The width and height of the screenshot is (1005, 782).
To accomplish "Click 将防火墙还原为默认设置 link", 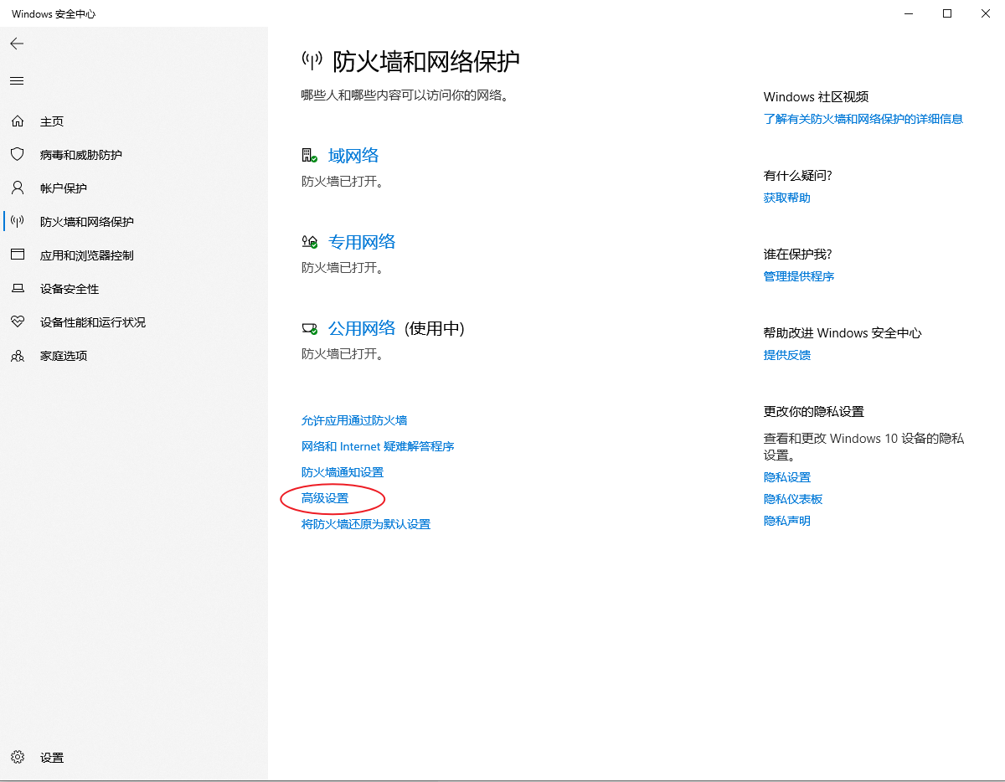I will coord(366,524).
